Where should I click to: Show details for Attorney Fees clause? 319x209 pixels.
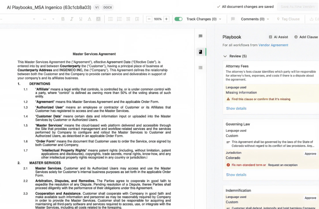pyautogui.click(x=236, y=108)
